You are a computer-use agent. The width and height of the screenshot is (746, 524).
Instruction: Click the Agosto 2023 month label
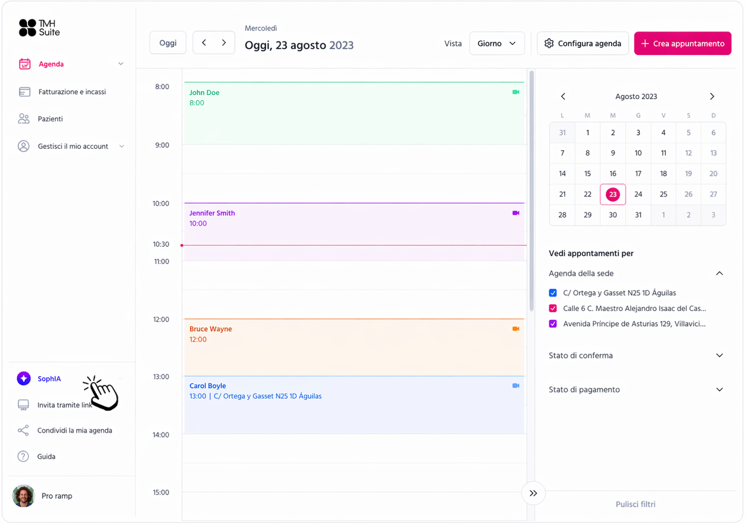[x=636, y=96]
